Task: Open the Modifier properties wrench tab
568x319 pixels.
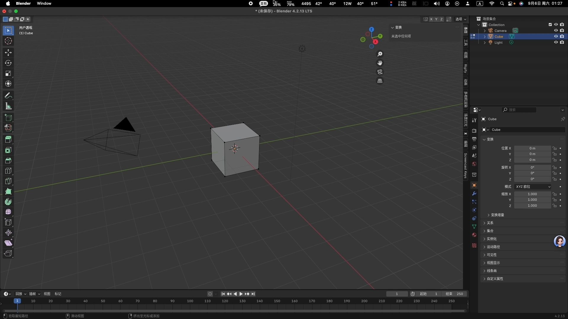Action: pyautogui.click(x=474, y=193)
